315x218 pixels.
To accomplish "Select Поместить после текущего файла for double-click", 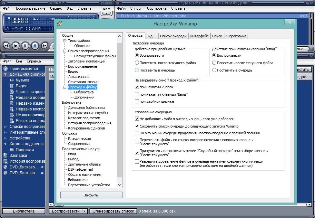I will point(137,63).
